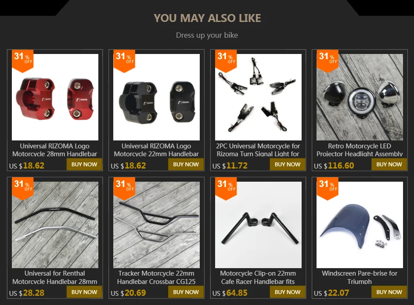Click the 31% OFF badge on the headlight
Viewport: 414px width, 305px height.
pos(328,61)
